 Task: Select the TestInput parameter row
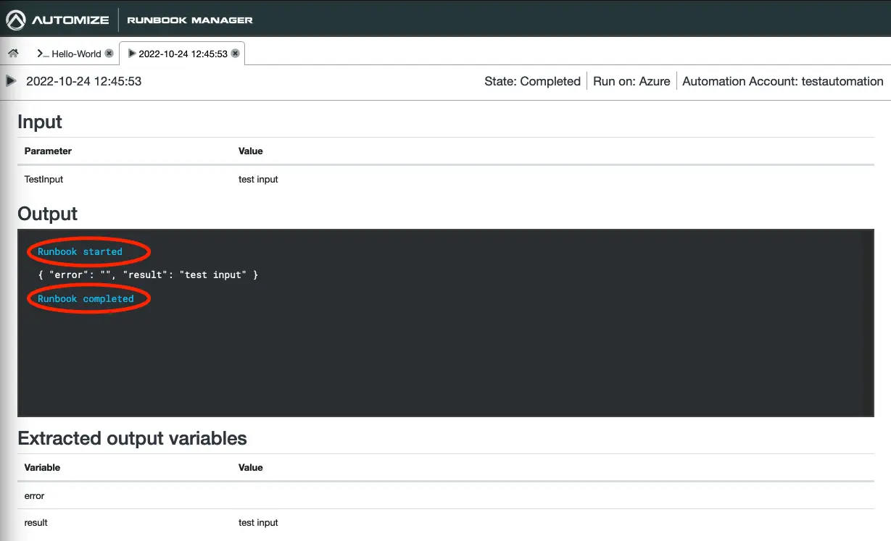point(43,179)
